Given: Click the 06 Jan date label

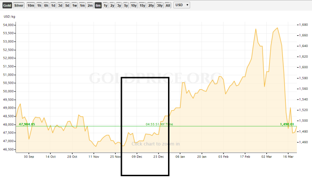Looking at the screenshot, I should click(180, 156).
